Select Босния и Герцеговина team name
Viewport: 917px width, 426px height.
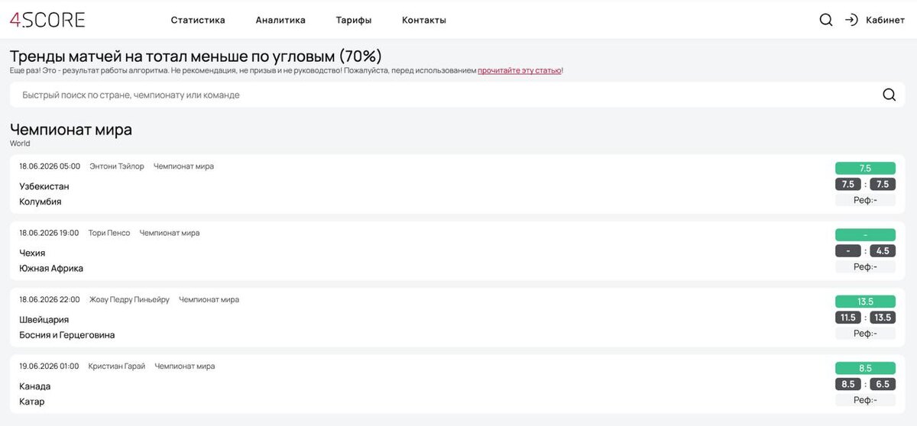(67, 334)
